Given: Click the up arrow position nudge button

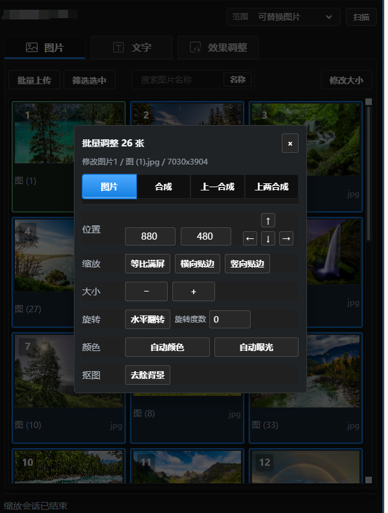Looking at the screenshot, I should [268, 220].
